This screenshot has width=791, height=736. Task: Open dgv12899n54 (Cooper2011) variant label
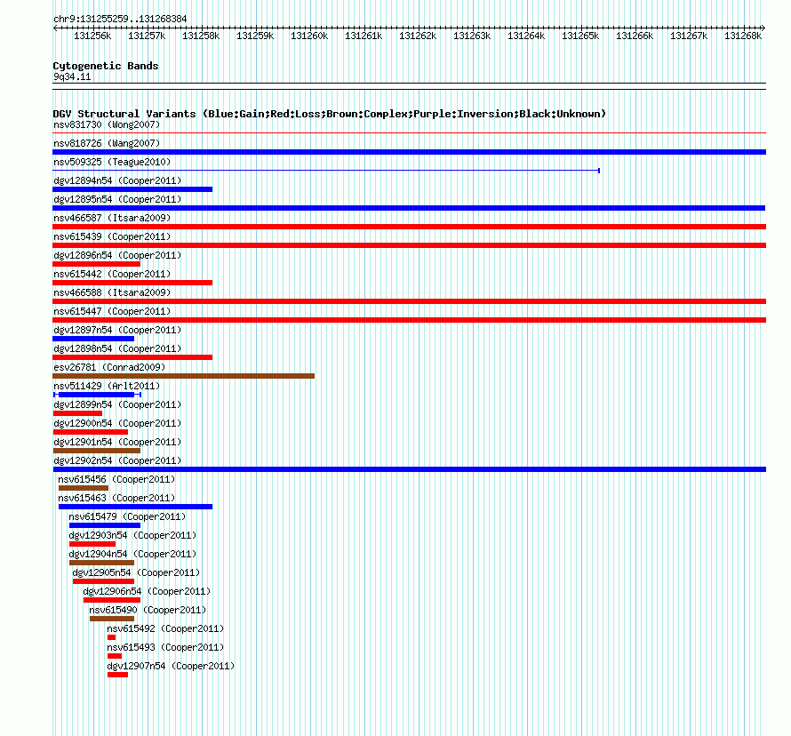(117, 404)
